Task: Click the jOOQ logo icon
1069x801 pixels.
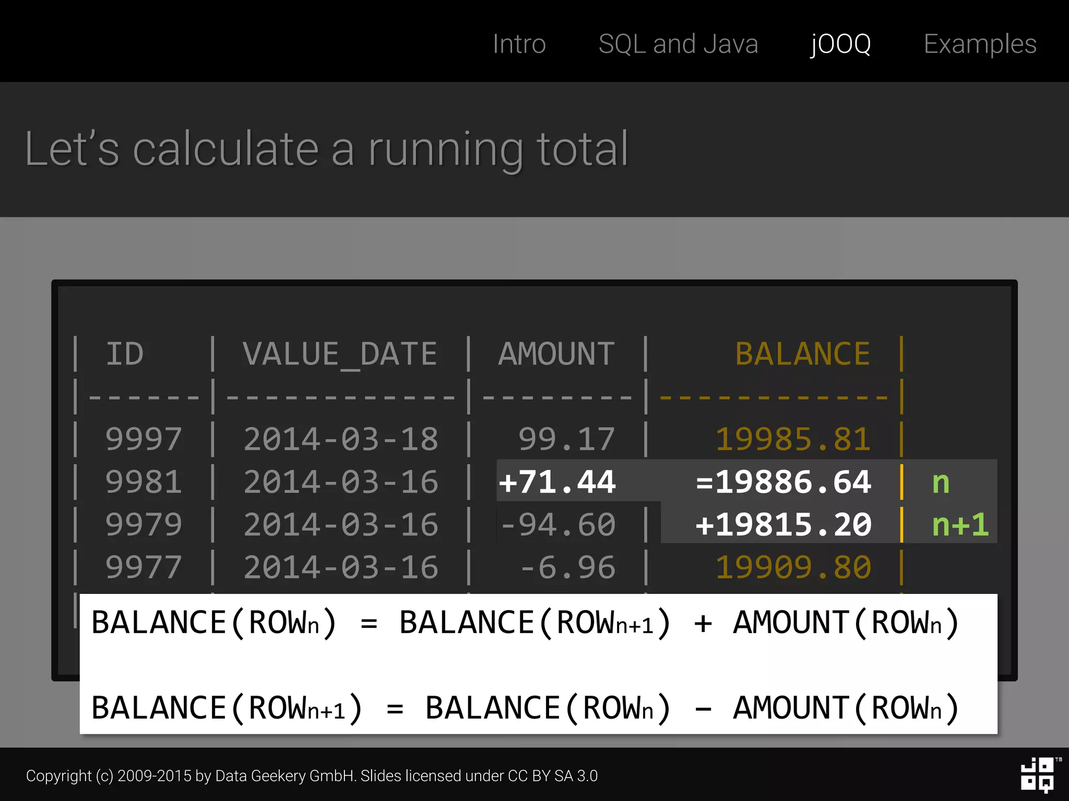Action: click(x=1037, y=775)
